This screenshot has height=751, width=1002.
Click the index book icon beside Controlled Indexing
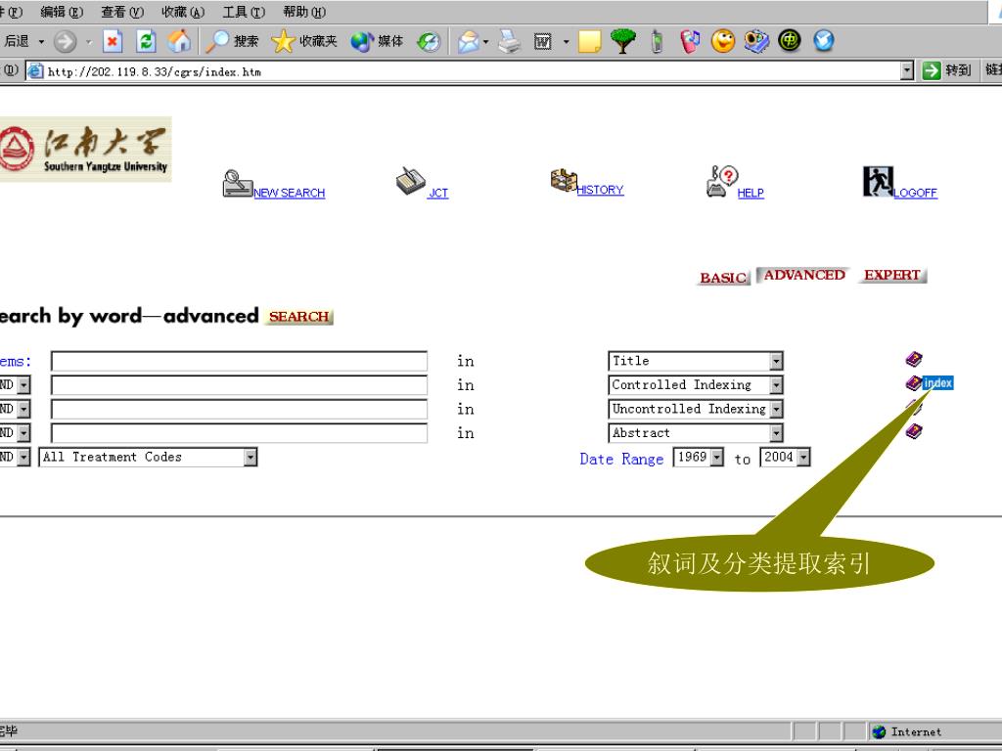[x=914, y=383]
